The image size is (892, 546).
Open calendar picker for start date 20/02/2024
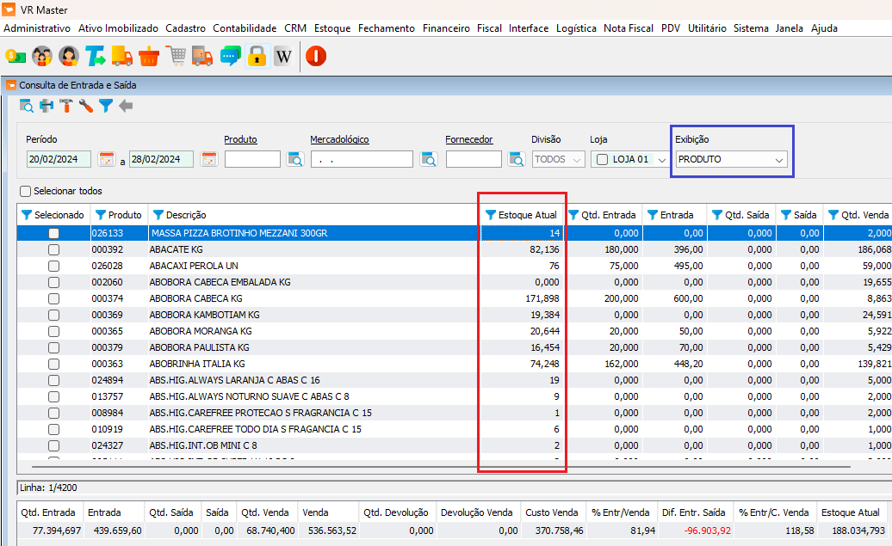pyautogui.click(x=107, y=159)
